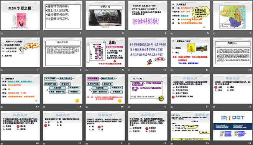This screenshot has width=253, height=145.
Task: Select slide 3 with the temple photo
Action: tap(105, 15)
